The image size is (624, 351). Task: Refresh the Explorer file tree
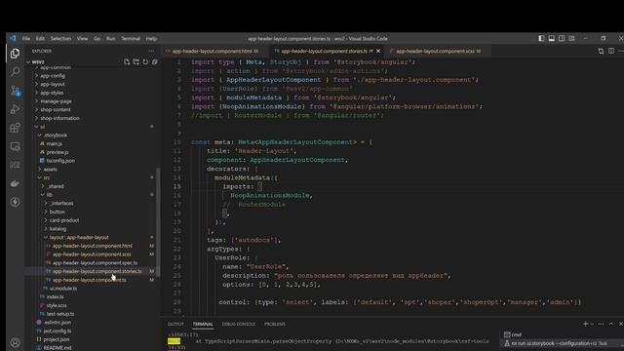click(x=145, y=61)
